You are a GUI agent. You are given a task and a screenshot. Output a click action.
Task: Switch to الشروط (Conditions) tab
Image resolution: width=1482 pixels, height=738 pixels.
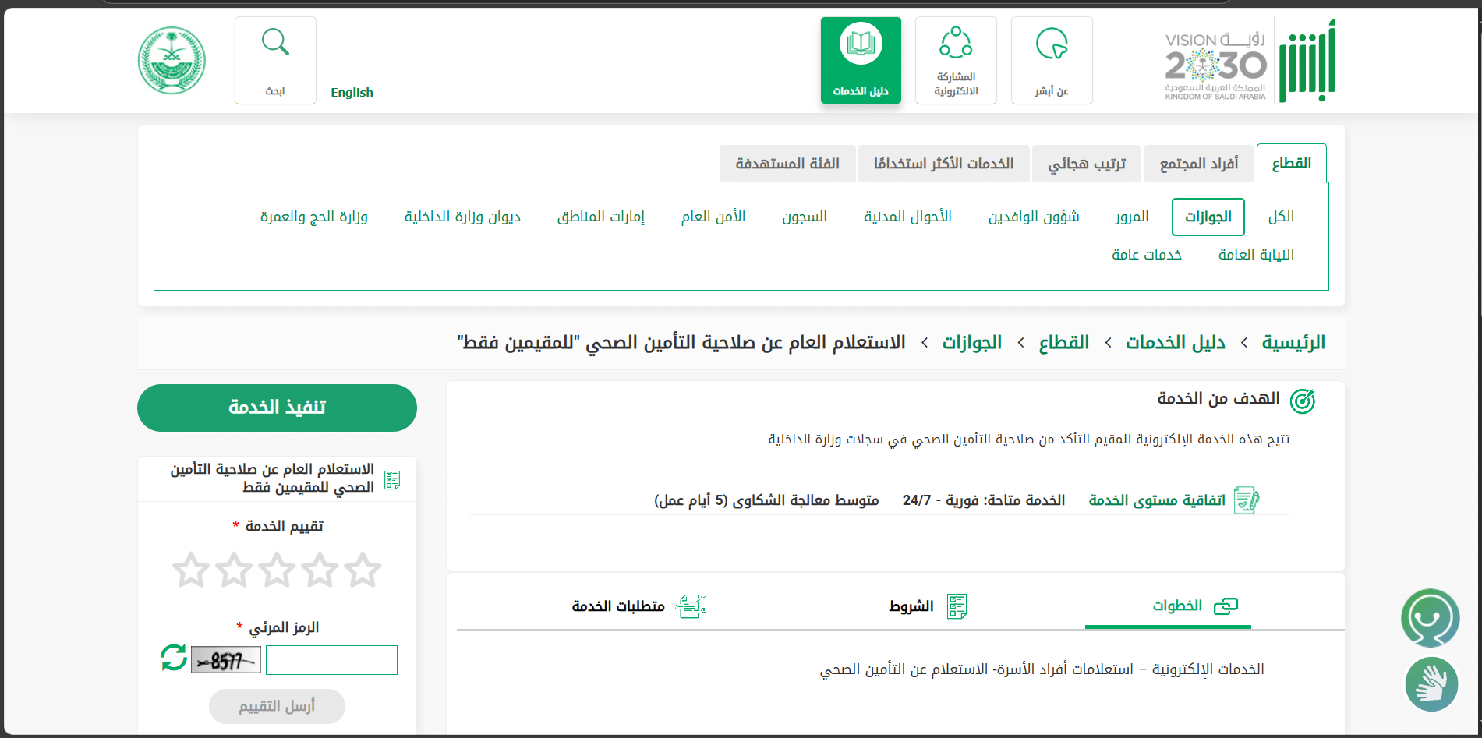click(x=911, y=606)
